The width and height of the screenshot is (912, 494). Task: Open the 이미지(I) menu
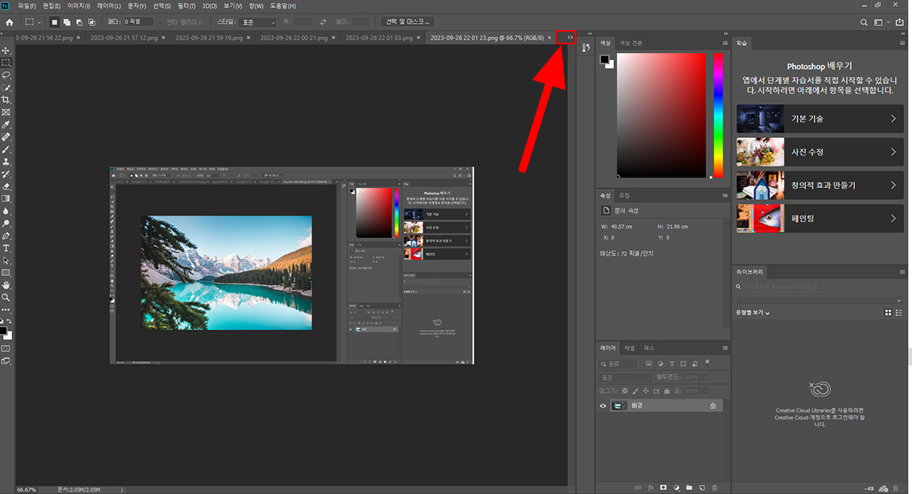coord(79,6)
